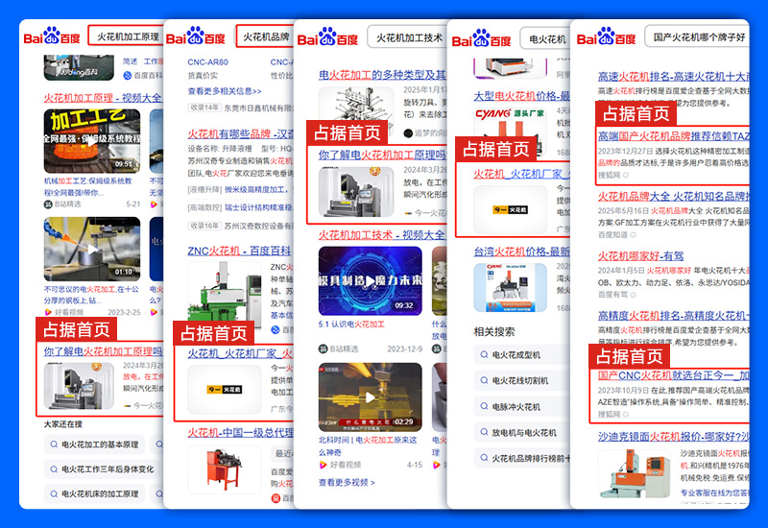Open the 电火花加工的多种类型及其 result
The image size is (768, 528).
click(x=382, y=75)
